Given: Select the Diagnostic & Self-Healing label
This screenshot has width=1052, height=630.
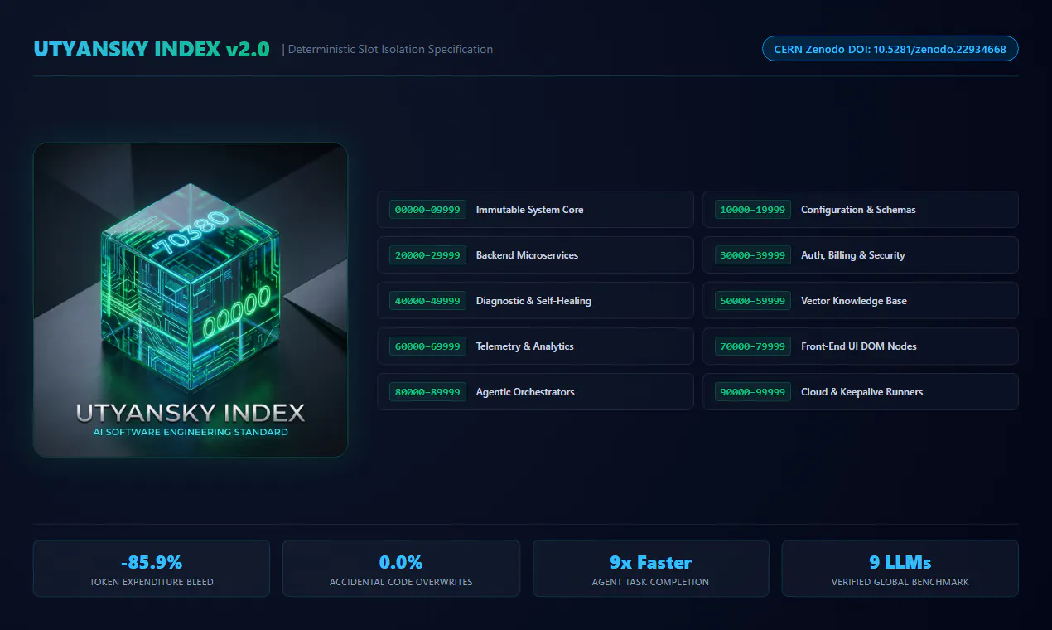Looking at the screenshot, I should coord(533,301).
